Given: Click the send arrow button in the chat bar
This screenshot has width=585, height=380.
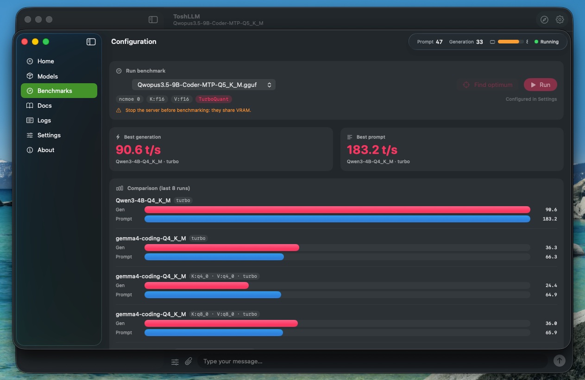Looking at the screenshot, I should click(x=560, y=361).
